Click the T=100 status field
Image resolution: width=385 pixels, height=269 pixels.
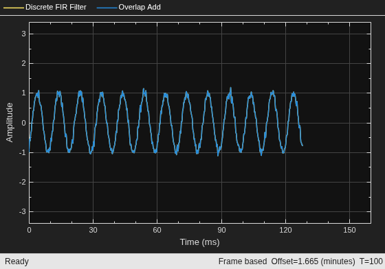tap(371, 261)
